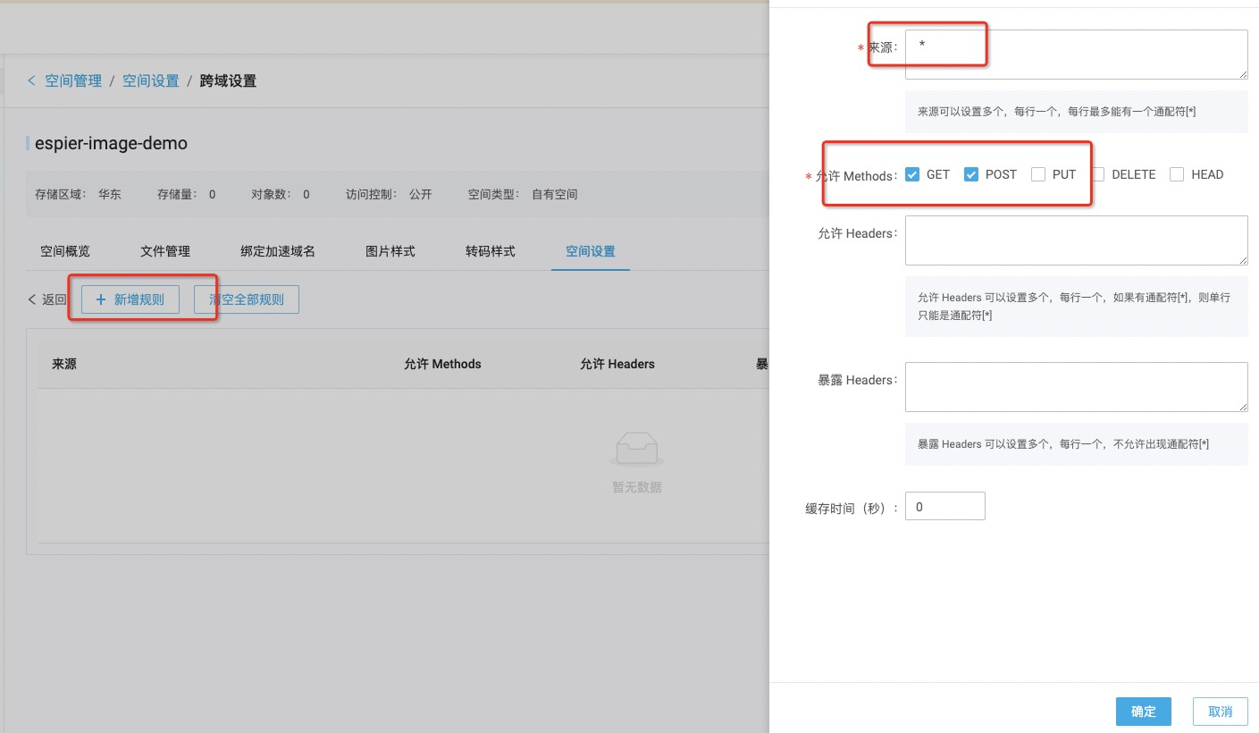Image resolution: width=1259 pixels, height=733 pixels.
Task: Click the 返回 back arrow
Action: [33, 300]
